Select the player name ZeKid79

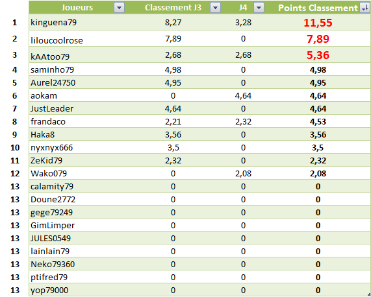[x=46, y=161]
